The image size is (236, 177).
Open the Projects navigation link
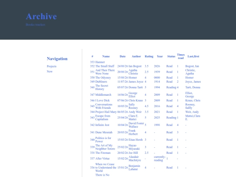[x=52, y=66]
